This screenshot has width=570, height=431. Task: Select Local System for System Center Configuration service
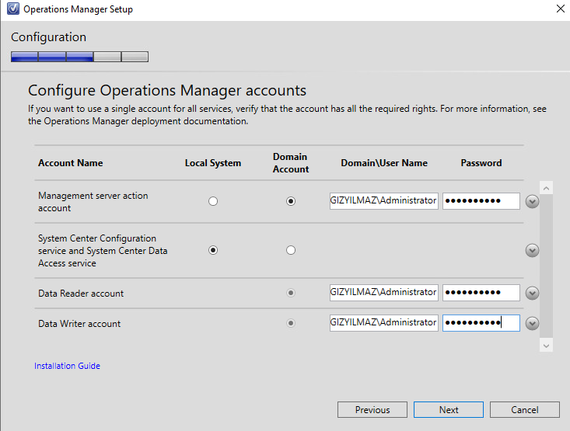click(213, 250)
